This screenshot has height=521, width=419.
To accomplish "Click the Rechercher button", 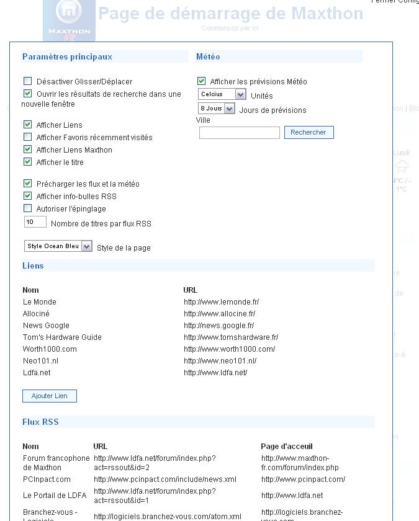I will coord(309,132).
